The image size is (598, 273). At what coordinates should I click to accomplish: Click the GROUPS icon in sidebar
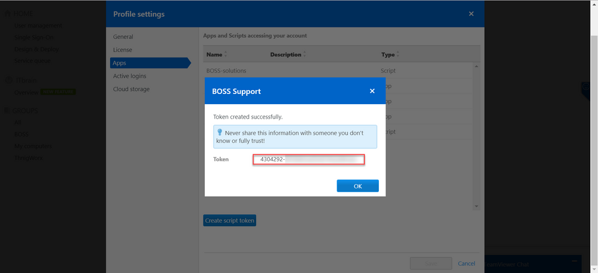pyautogui.click(x=7, y=111)
